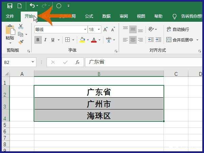
Task: Toggle Italic formatting button
Action: [45, 40]
